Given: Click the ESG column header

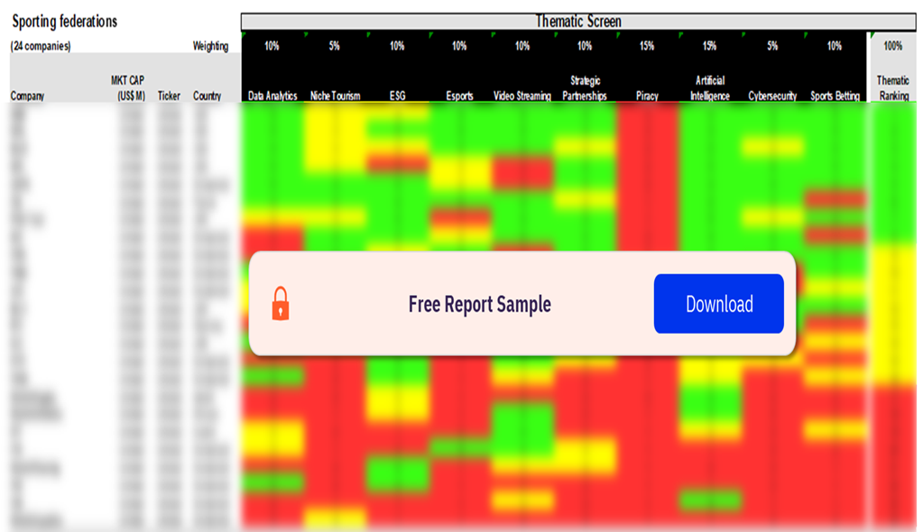Looking at the screenshot, I should [x=397, y=96].
